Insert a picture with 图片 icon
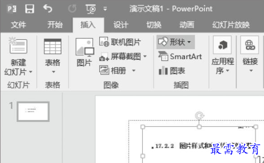Screen dimensions: 264x163 coord(85,47)
